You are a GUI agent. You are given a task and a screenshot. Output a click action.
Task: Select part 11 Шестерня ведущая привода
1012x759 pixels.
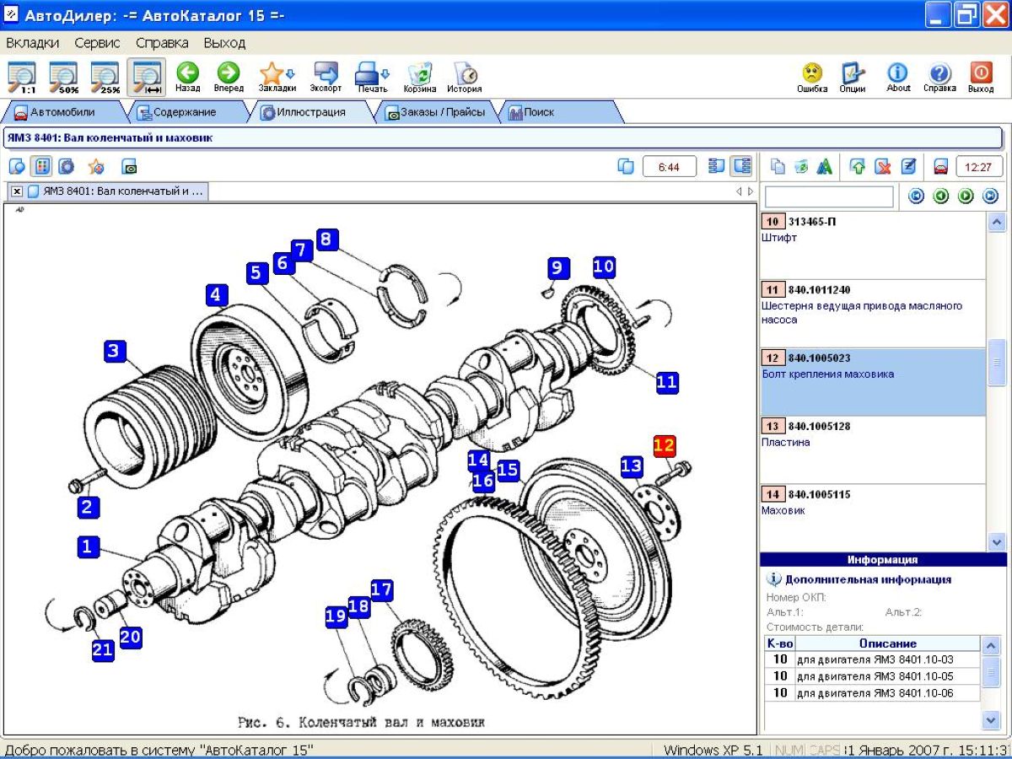tap(873, 314)
